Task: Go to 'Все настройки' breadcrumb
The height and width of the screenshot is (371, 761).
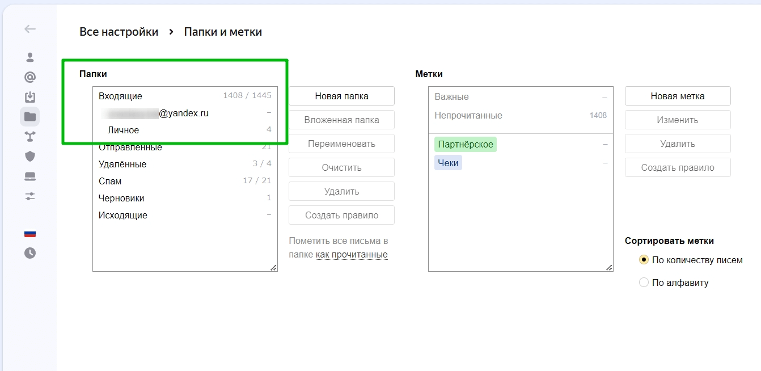Action: 119,32
